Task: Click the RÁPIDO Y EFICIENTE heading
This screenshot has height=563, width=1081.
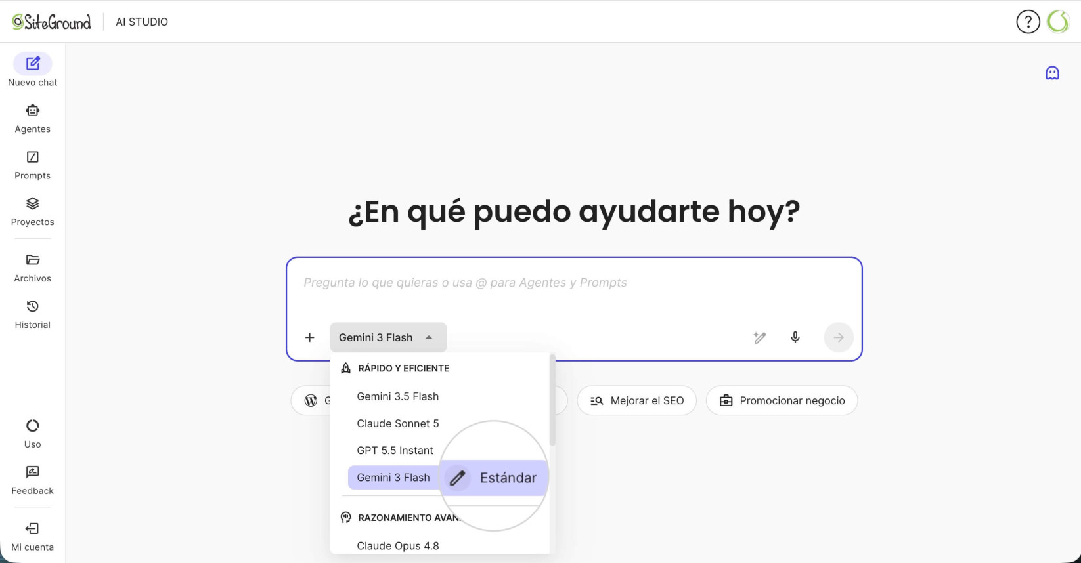Action: 403,369
